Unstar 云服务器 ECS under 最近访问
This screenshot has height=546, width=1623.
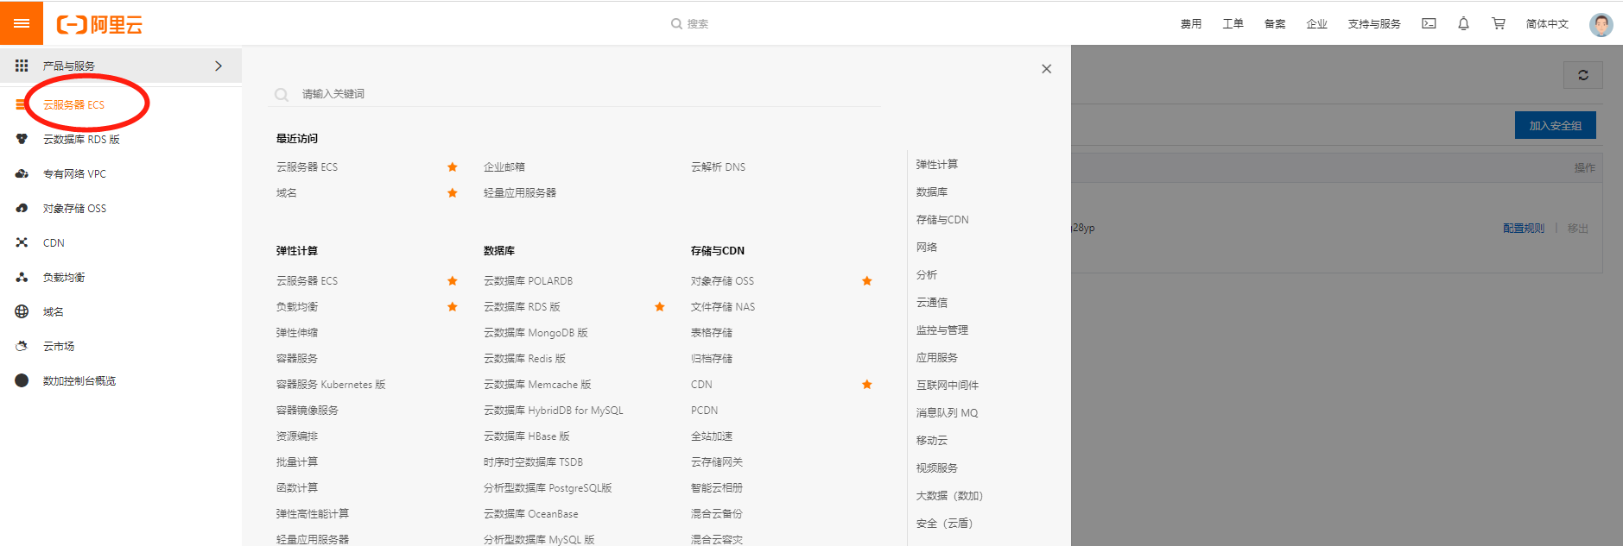click(x=452, y=167)
